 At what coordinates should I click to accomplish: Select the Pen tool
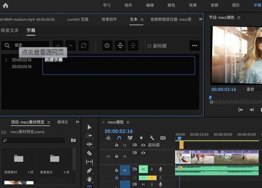[89, 170]
